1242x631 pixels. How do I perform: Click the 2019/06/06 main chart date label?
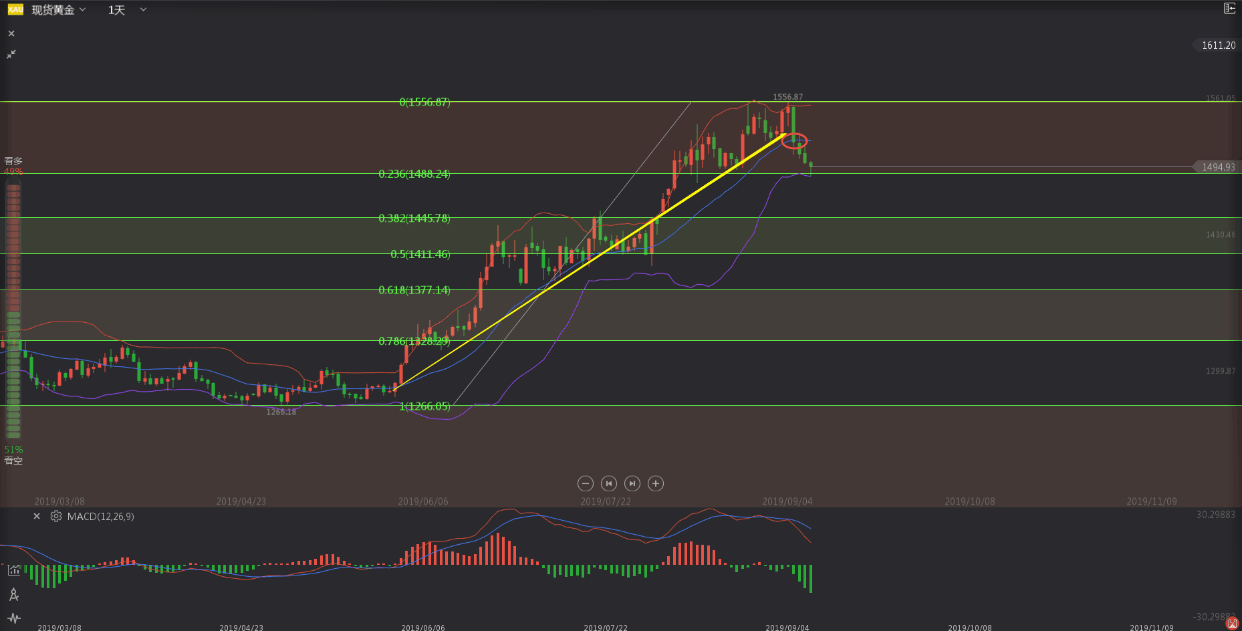423,501
